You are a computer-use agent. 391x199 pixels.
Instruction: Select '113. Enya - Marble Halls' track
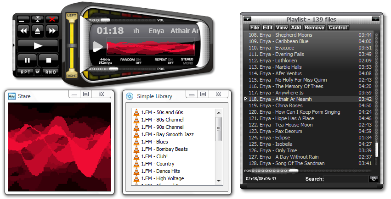[310, 67]
